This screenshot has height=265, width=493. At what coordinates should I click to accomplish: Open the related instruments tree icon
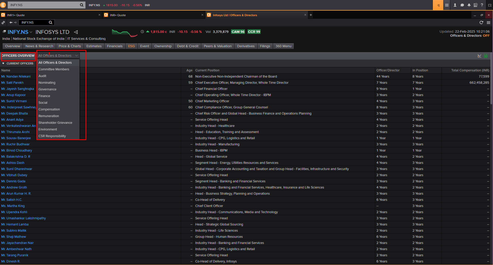76,32
